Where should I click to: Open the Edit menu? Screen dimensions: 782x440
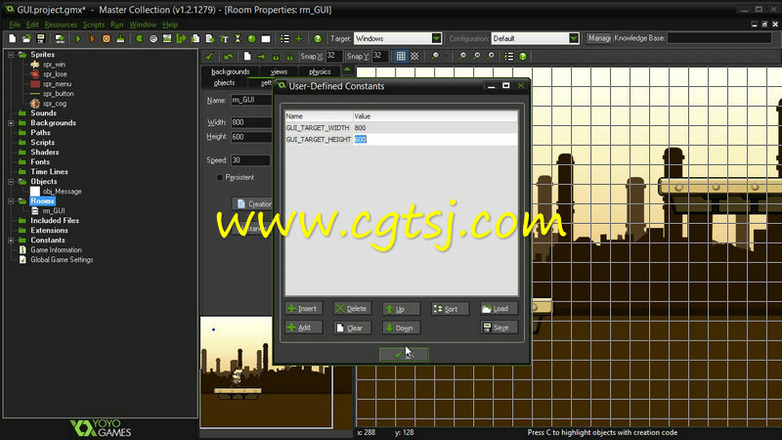(32, 24)
